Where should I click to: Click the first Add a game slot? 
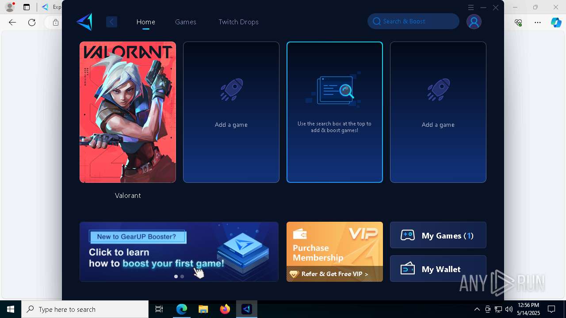[231, 112]
